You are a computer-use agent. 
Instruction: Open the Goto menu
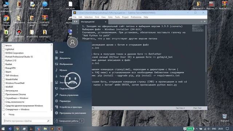coord(110,17)
